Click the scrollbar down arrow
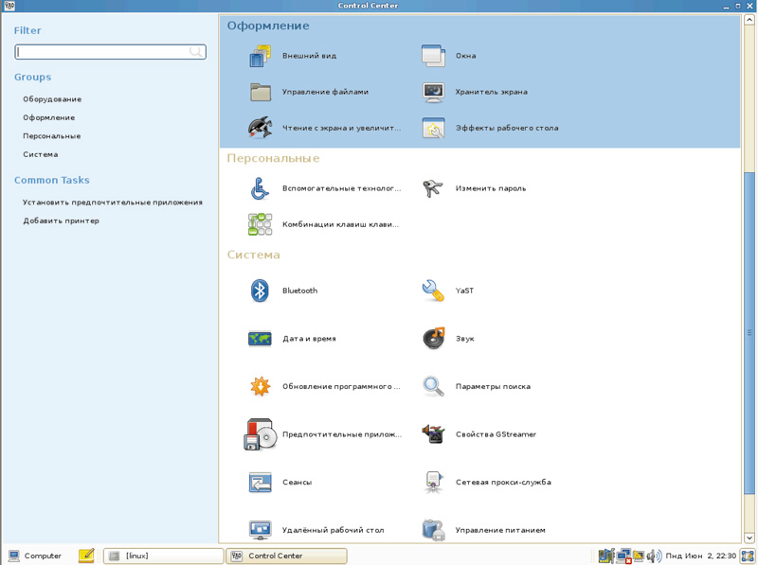 click(749, 538)
